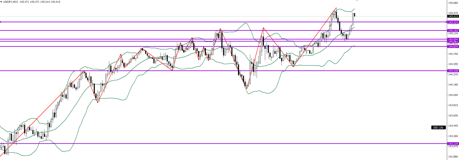Viewport: 459px width, 160px height.
Task: Select the right-end handle of the 145.314 line
Action: pyautogui.click(x=446, y=22)
